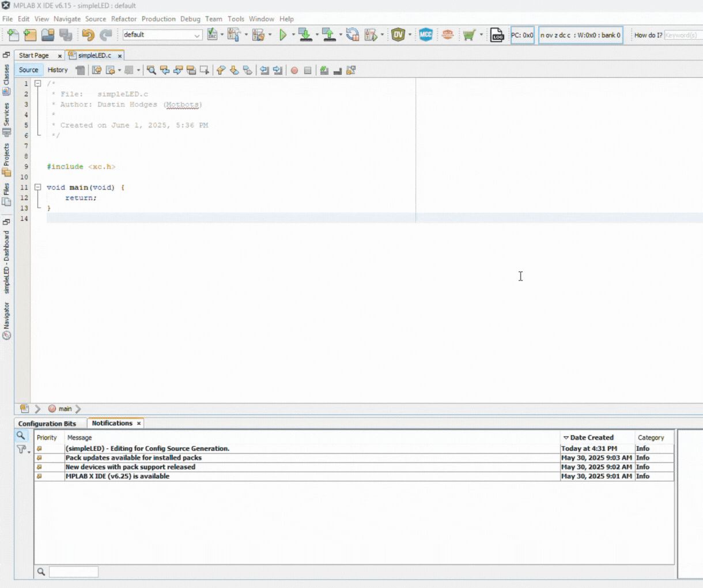Click the Run Main Project play icon
Image resolution: width=703 pixels, height=588 pixels.
pos(283,35)
